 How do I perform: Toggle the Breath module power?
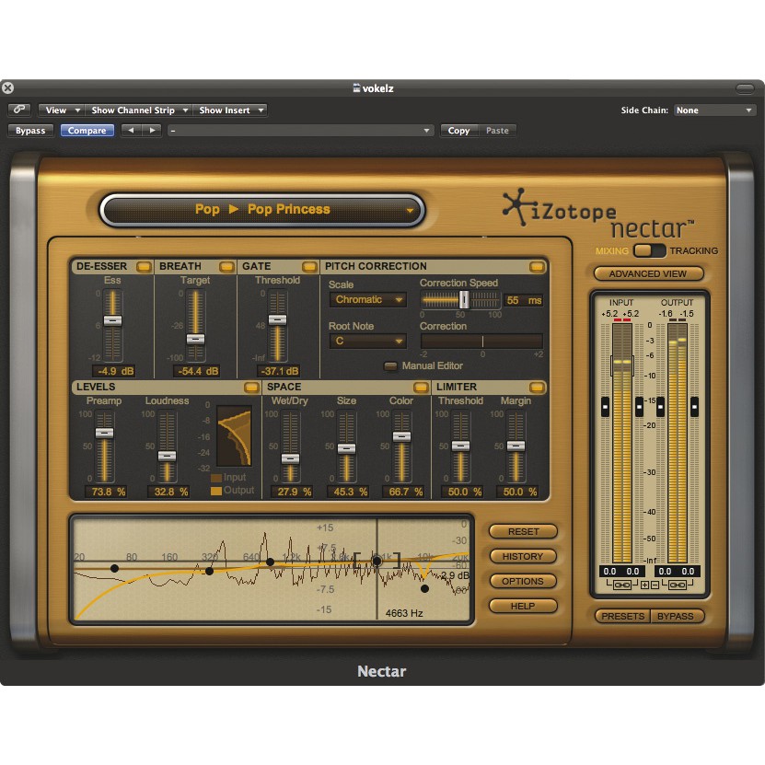[x=226, y=266]
